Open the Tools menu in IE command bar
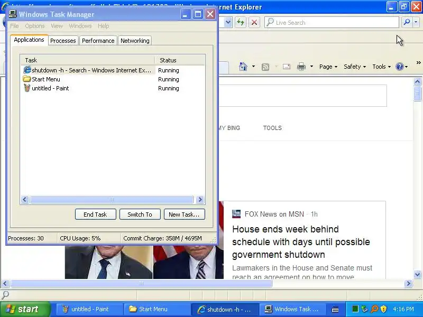Screen dimensions: 423x317 (381, 67)
